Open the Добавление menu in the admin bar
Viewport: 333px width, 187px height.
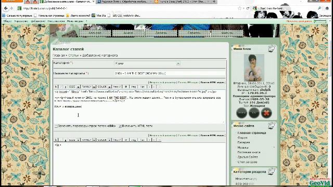tap(38, 21)
